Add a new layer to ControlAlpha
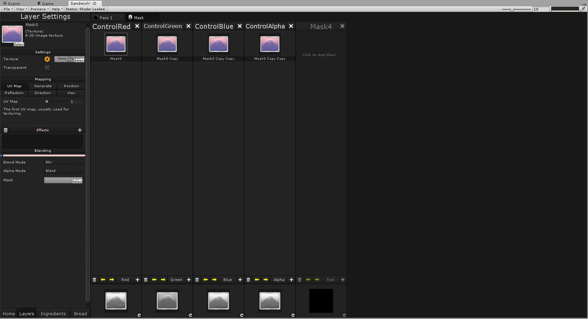The height and width of the screenshot is (319, 588). click(291, 280)
